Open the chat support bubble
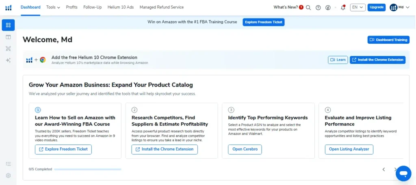The image size is (416, 185). pos(403,173)
